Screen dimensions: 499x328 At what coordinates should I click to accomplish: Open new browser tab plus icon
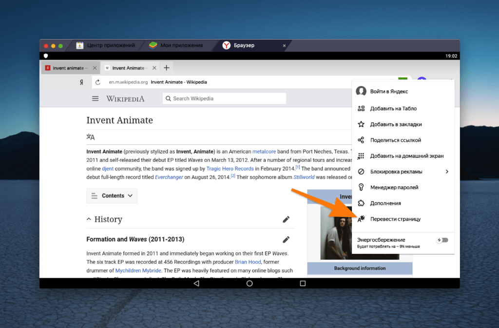167,68
